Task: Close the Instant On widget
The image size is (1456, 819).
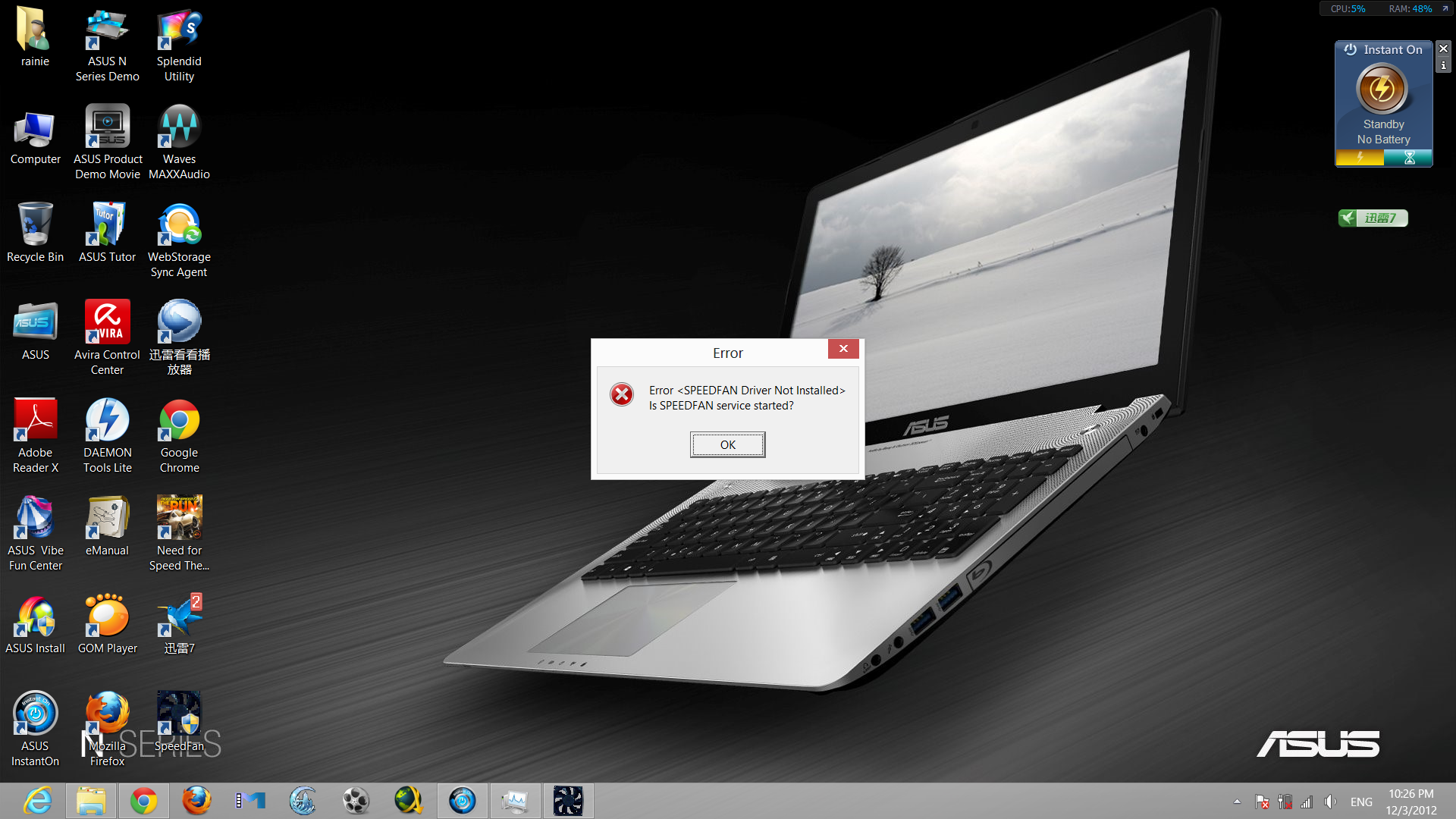Action: click(1443, 49)
